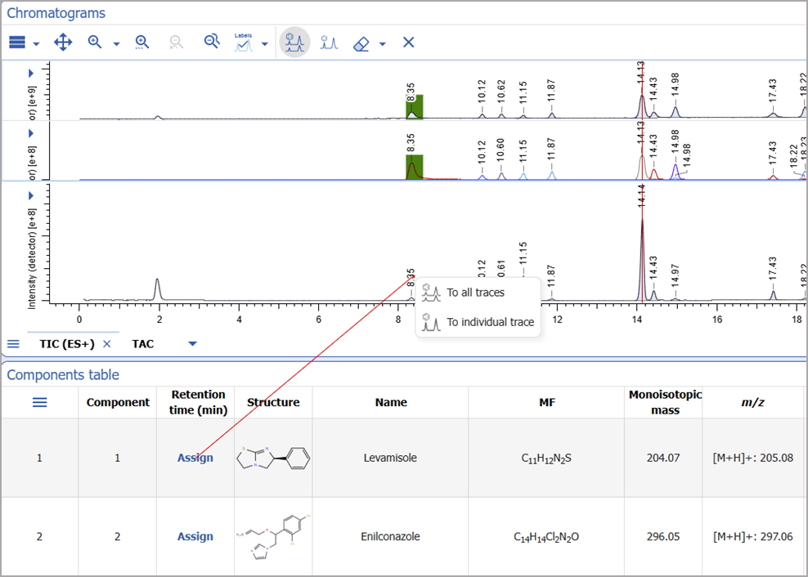This screenshot has height=577, width=808.
Task: Expand the top chromatogram trace disclosure triangle
Action: [30, 73]
